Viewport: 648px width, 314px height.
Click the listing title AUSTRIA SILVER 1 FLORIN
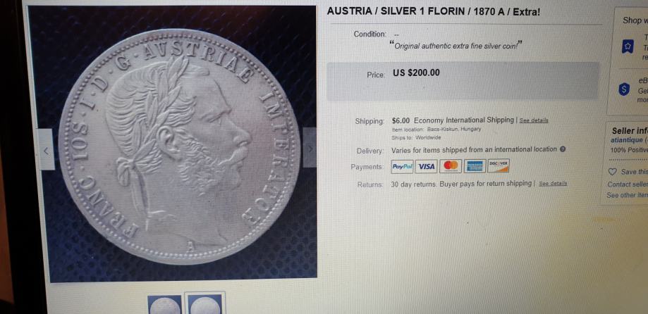(434, 11)
